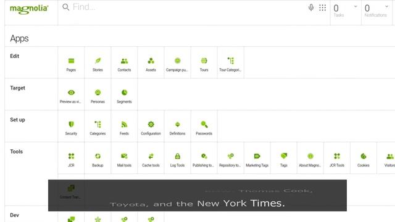Expand the Tasks dropdown arrow
This screenshot has height=222, width=395.
[355, 7]
